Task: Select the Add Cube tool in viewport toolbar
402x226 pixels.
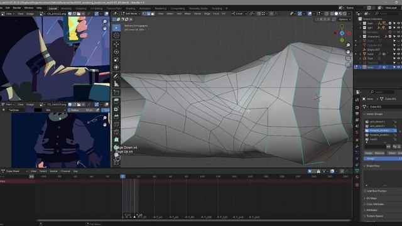Action: click(116, 92)
